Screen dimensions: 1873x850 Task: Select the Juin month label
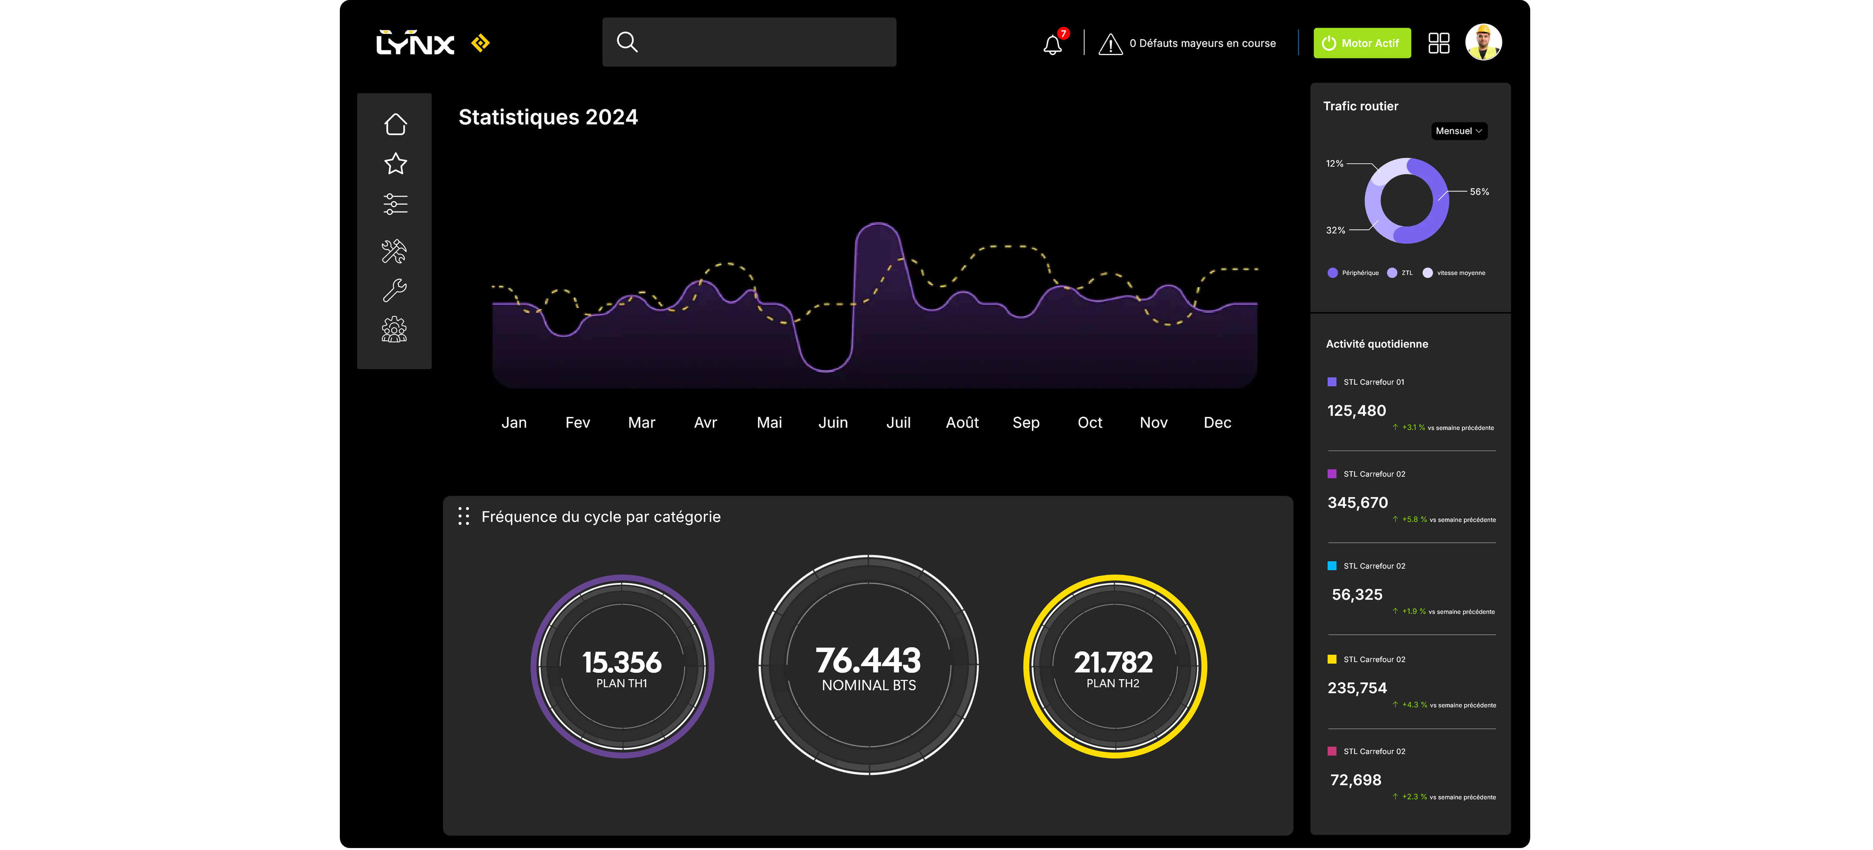click(x=832, y=423)
